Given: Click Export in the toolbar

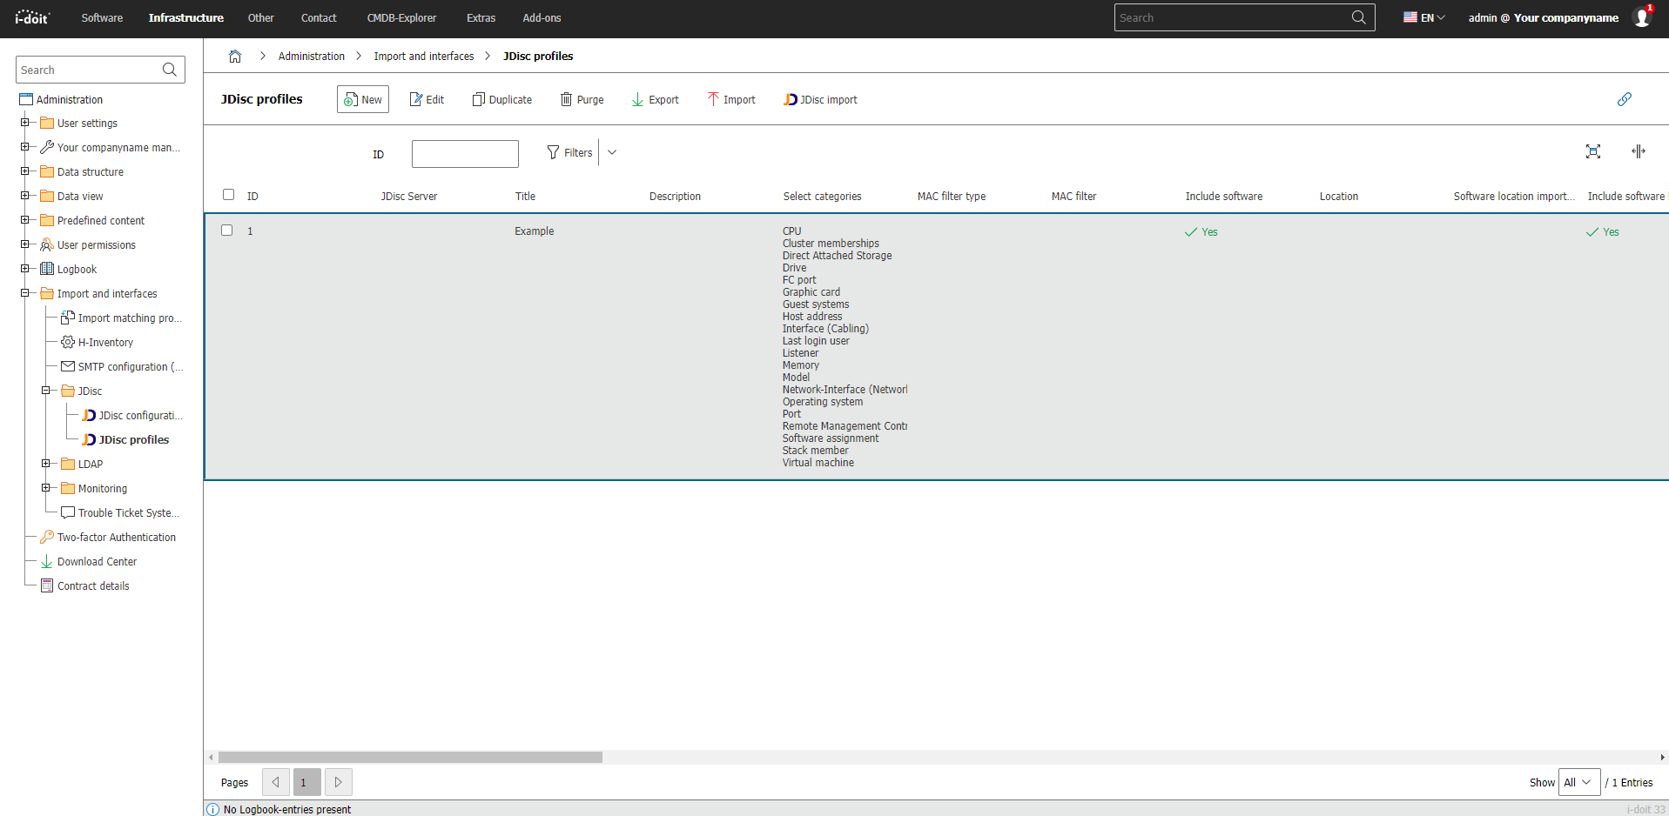Looking at the screenshot, I should click(655, 99).
